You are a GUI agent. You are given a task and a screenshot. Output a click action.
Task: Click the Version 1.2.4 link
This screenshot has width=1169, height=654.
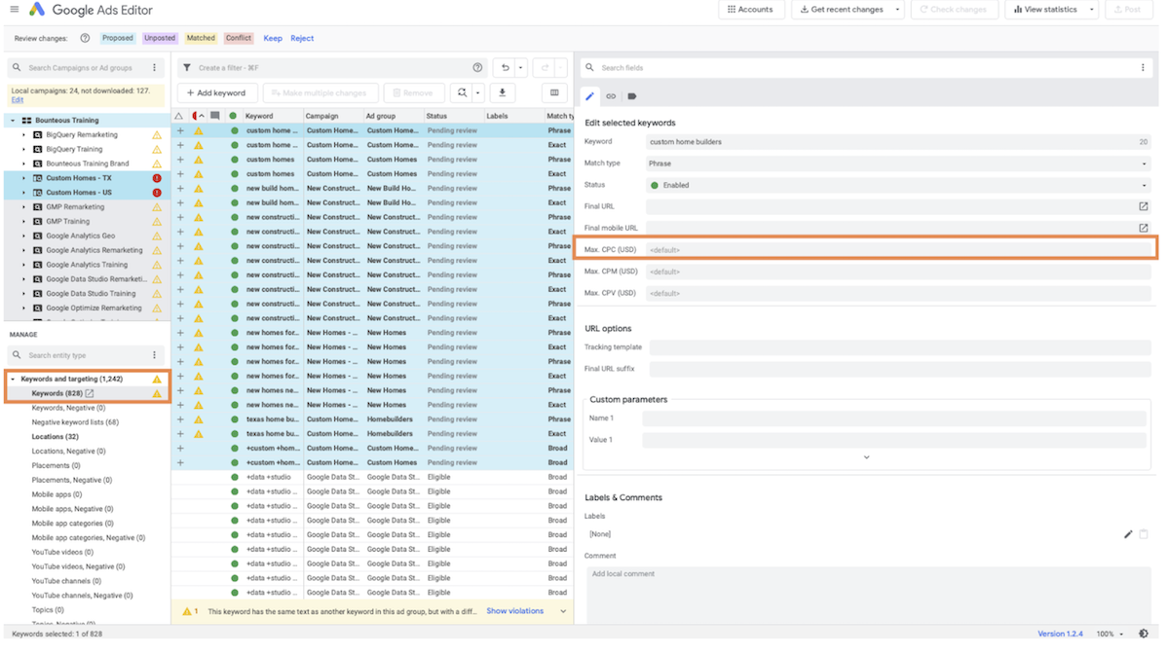(1060, 634)
